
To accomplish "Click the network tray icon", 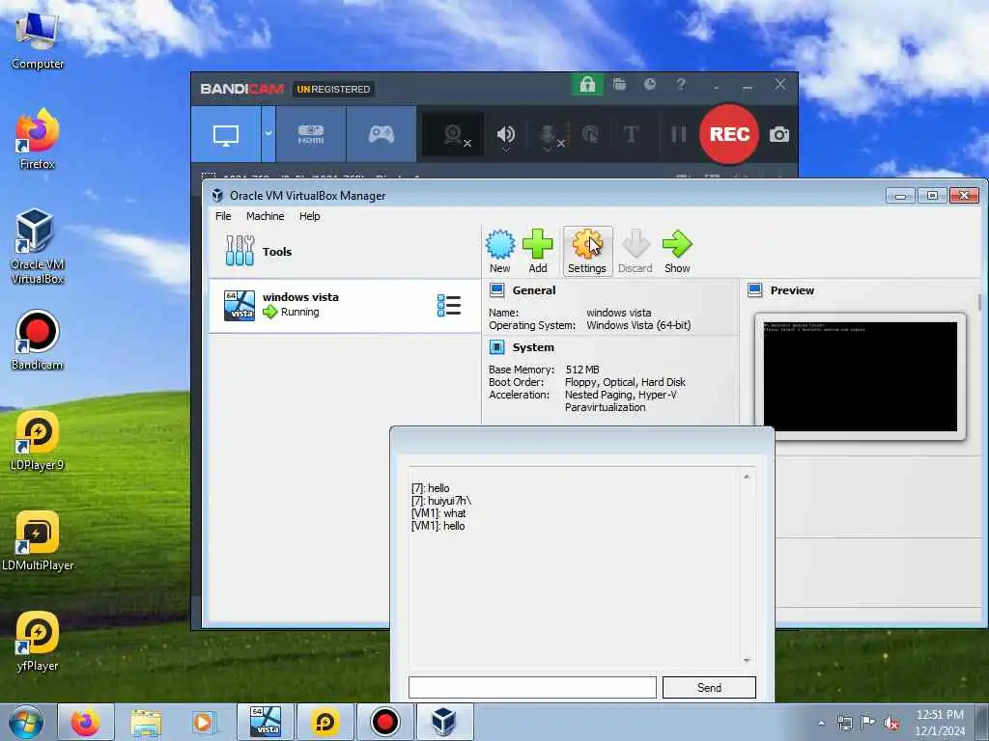I will coord(844,723).
